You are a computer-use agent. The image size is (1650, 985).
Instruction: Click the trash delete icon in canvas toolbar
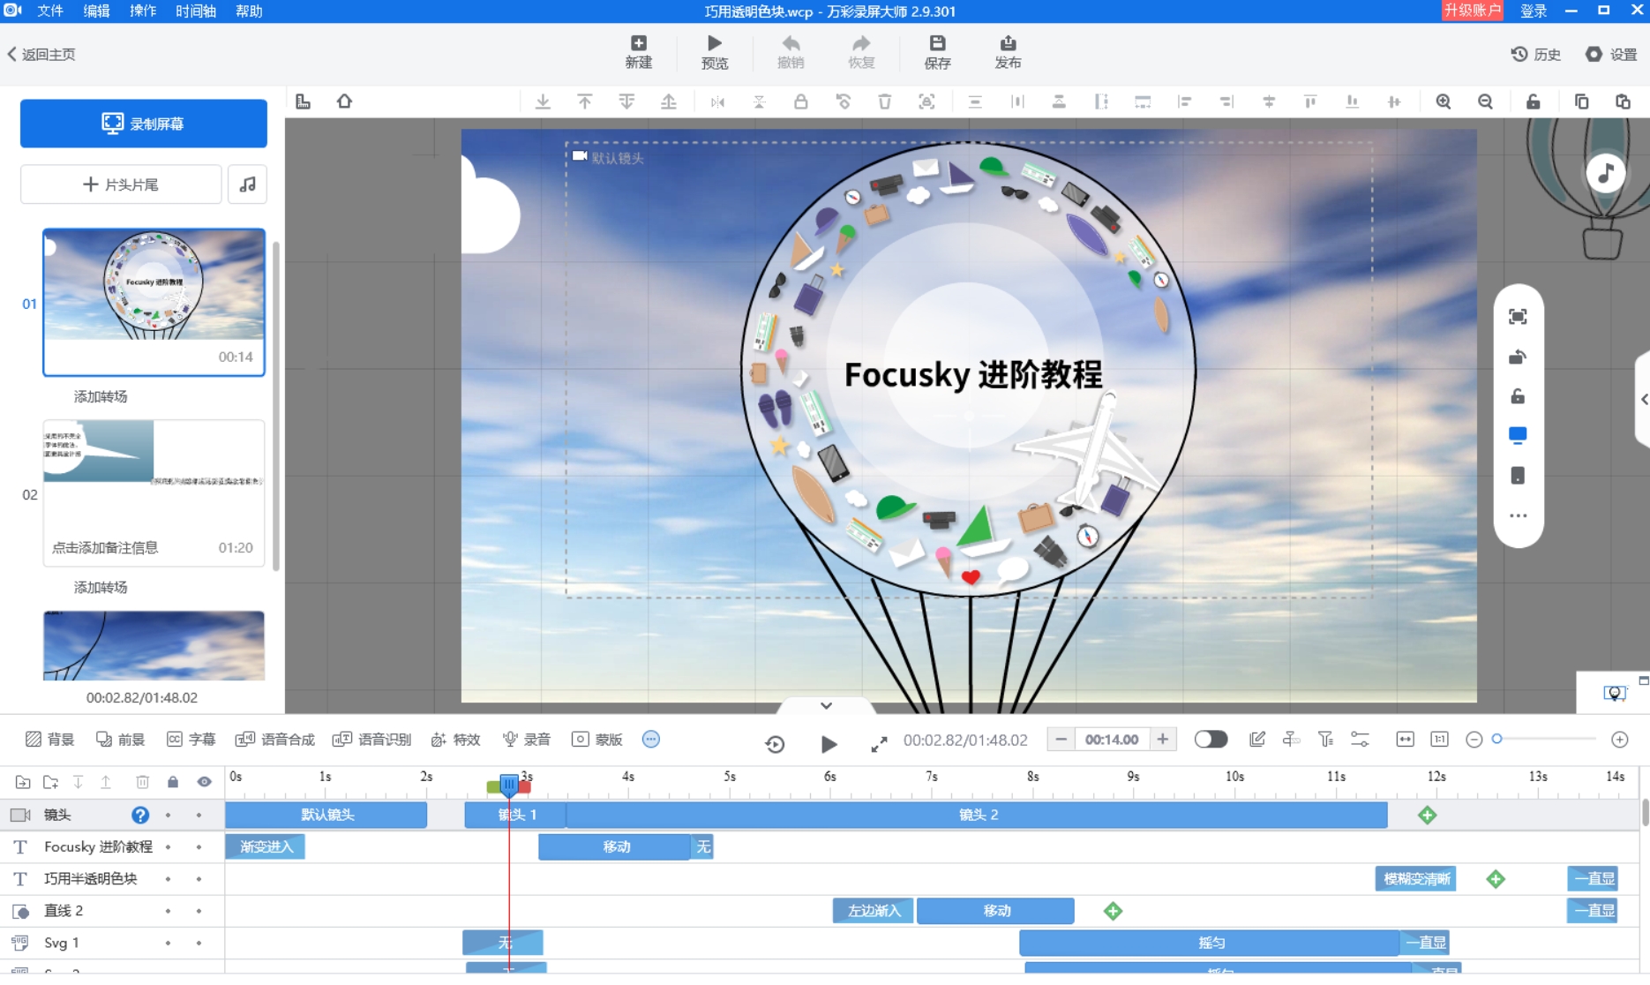(x=884, y=102)
